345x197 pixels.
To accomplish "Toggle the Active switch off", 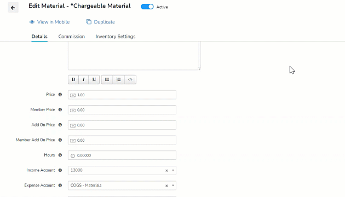I will (147, 7).
